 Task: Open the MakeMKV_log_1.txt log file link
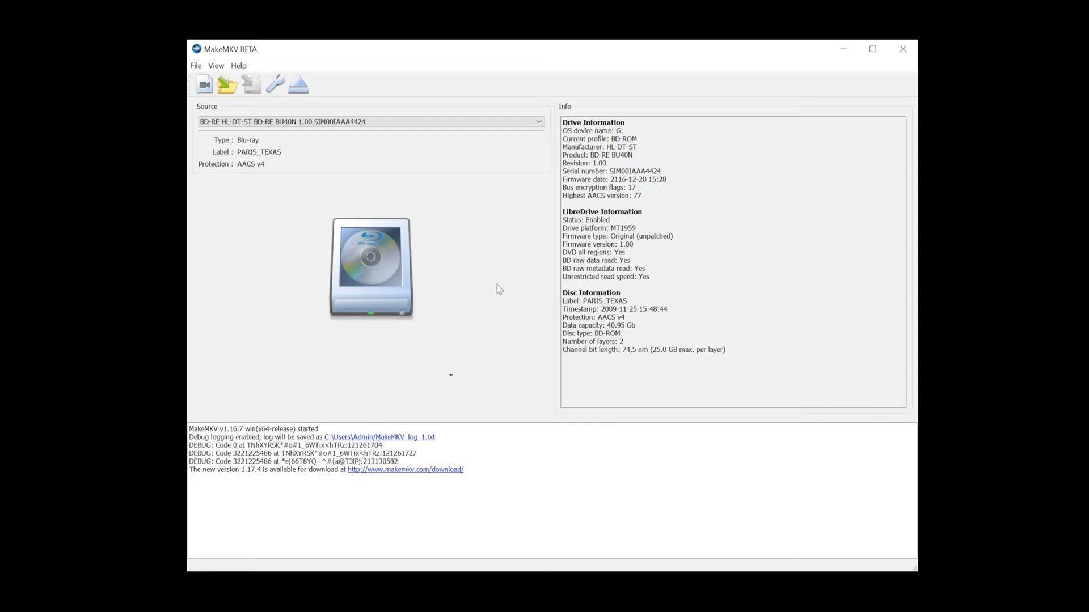[x=379, y=437]
